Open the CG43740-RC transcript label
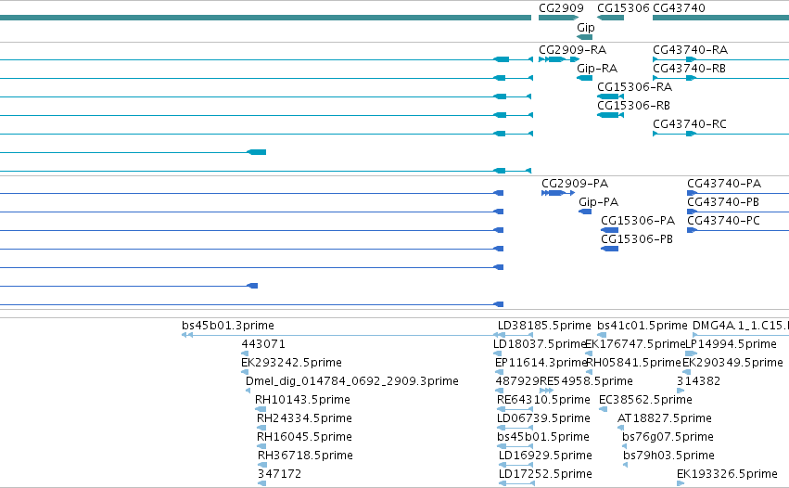 point(690,124)
